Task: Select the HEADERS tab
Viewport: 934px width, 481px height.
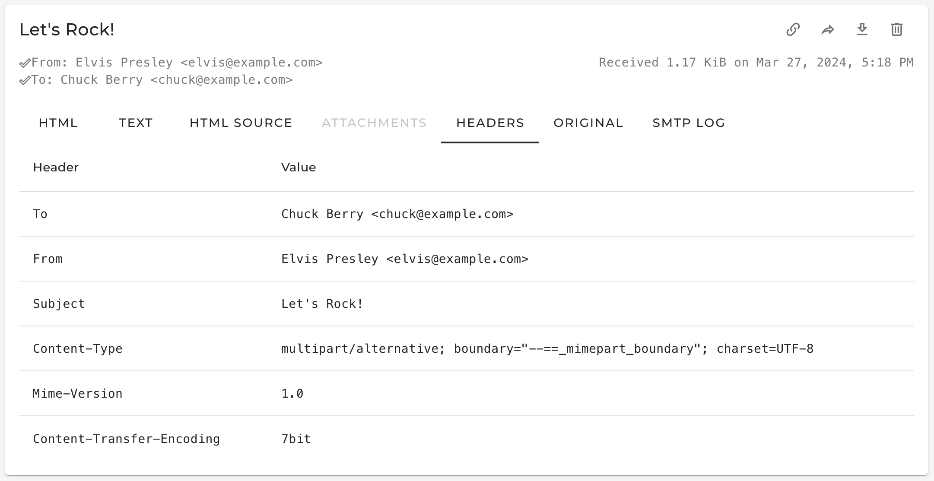Action: click(490, 123)
